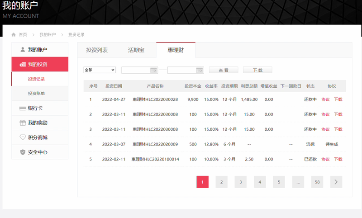Screen dimensions: 362x218
Task: Click 下一回款日 column header
Action: coord(291,86)
